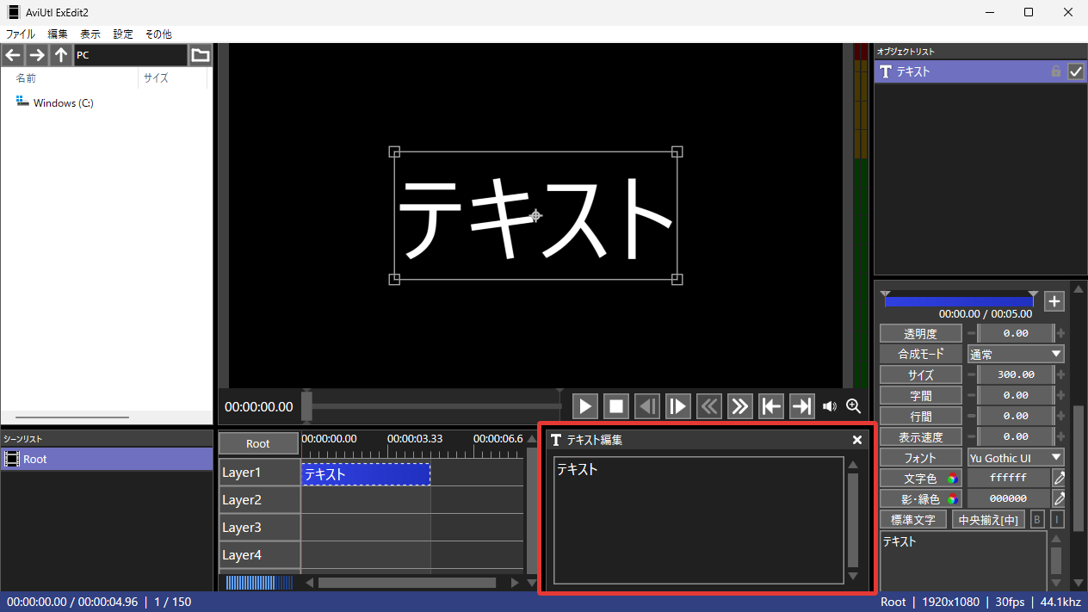
Task: Open the 表示 menu
Action: [x=90, y=34]
